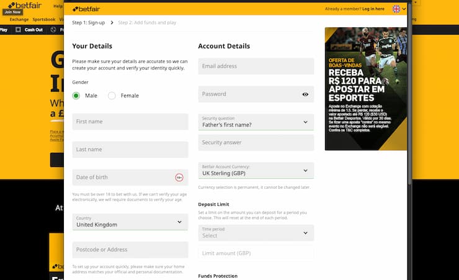Open the Country dropdown showing United Kingdom
459x280 pixels.
[130, 222]
